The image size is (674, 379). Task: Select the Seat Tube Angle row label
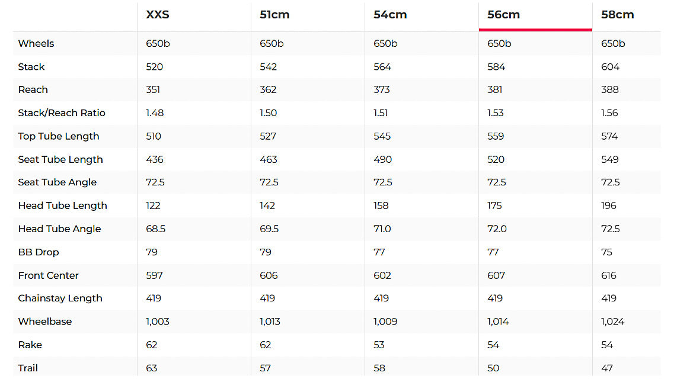click(x=58, y=182)
